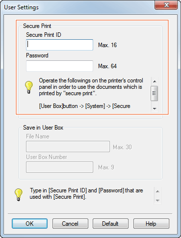Close the User Settings dialog
Image resolution: width=181 pixels, height=238 pixels.
pyautogui.click(x=166, y=5)
